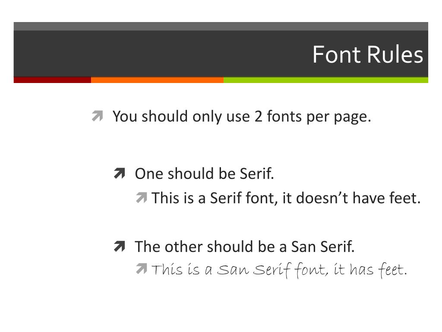Screen dimensions: 442x332
Task: Select line "The other should be a San Serif."
Action: pos(245,246)
